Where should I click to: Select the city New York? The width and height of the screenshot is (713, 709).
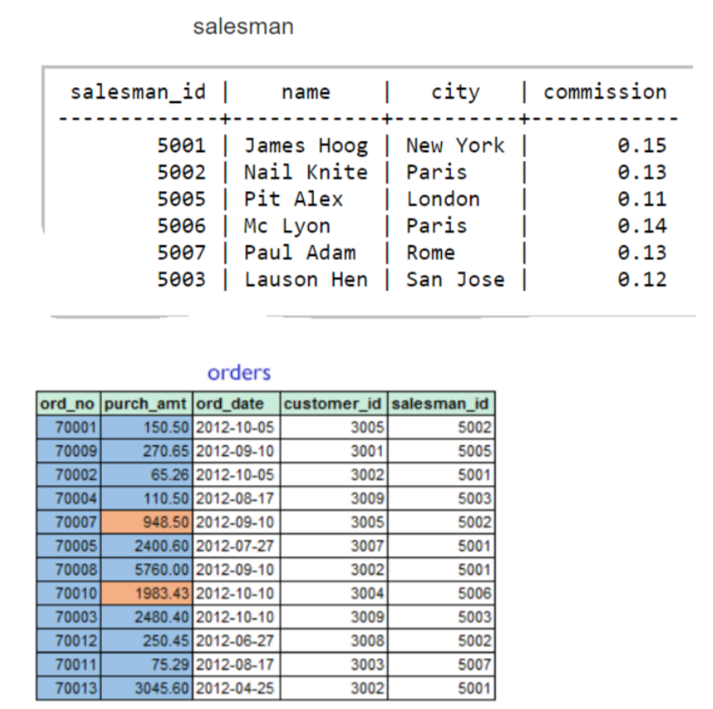click(455, 146)
